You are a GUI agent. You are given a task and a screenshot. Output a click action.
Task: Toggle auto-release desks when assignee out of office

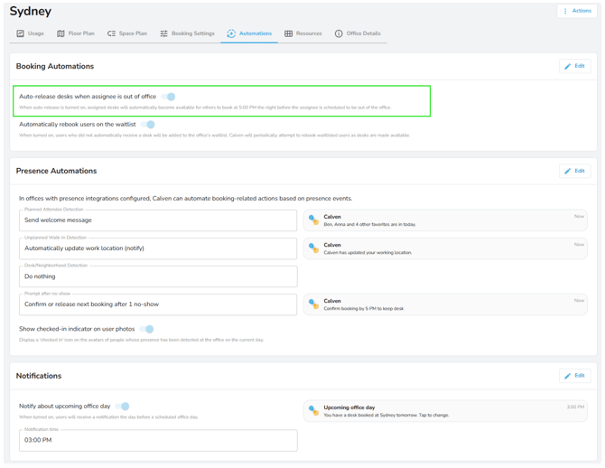click(x=169, y=97)
